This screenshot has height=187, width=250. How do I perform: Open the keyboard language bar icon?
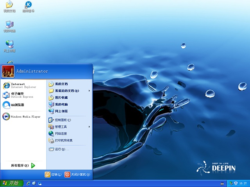click(x=222, y=183)
